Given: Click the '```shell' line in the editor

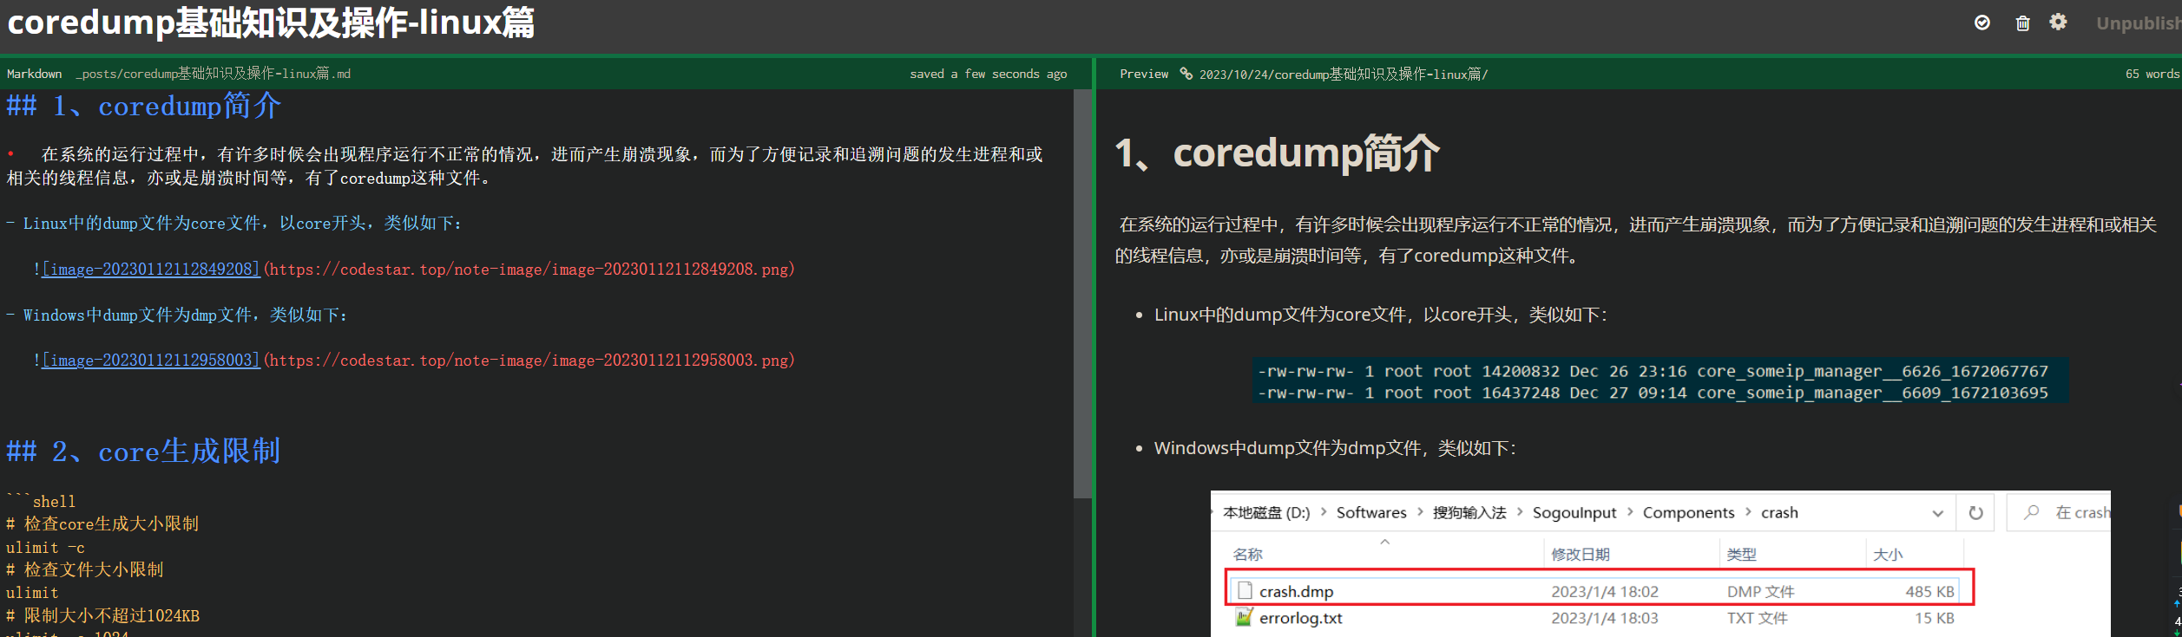Looking at the screenshot, I should 41,502.
